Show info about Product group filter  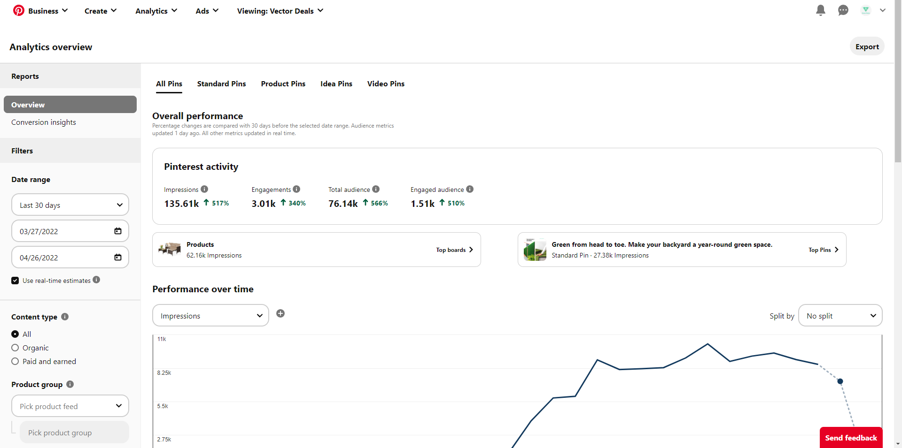tap(70, 384)
